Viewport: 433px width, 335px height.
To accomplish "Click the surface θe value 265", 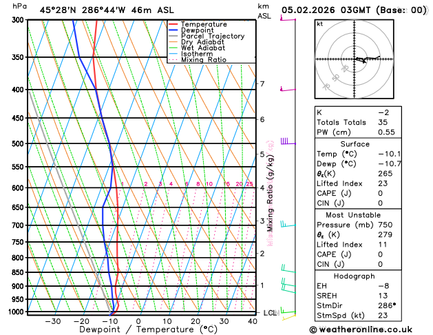I will pos(386,174).
